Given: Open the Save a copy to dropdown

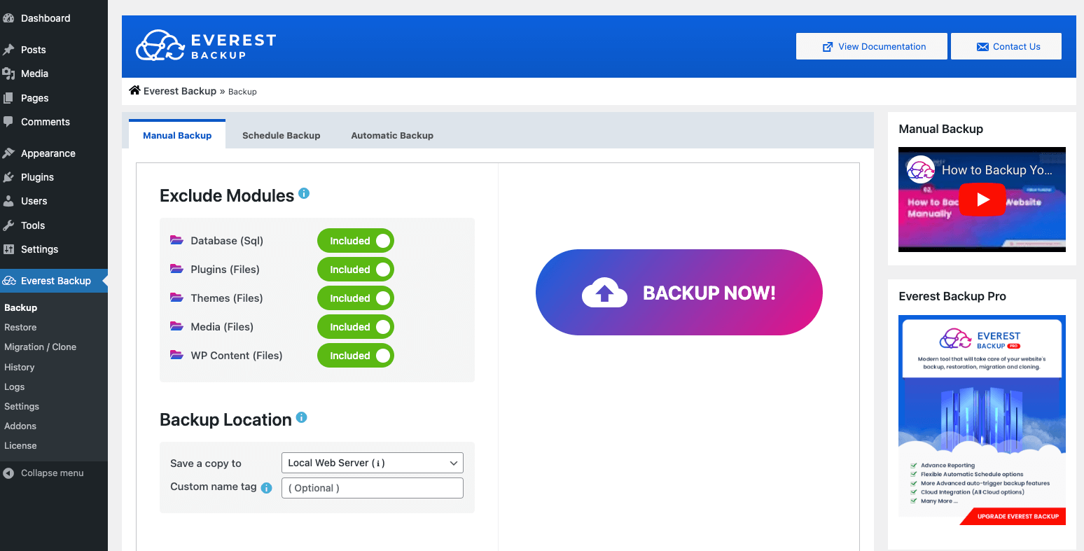Looking at the screenshot, I should [x=372, y=463].
